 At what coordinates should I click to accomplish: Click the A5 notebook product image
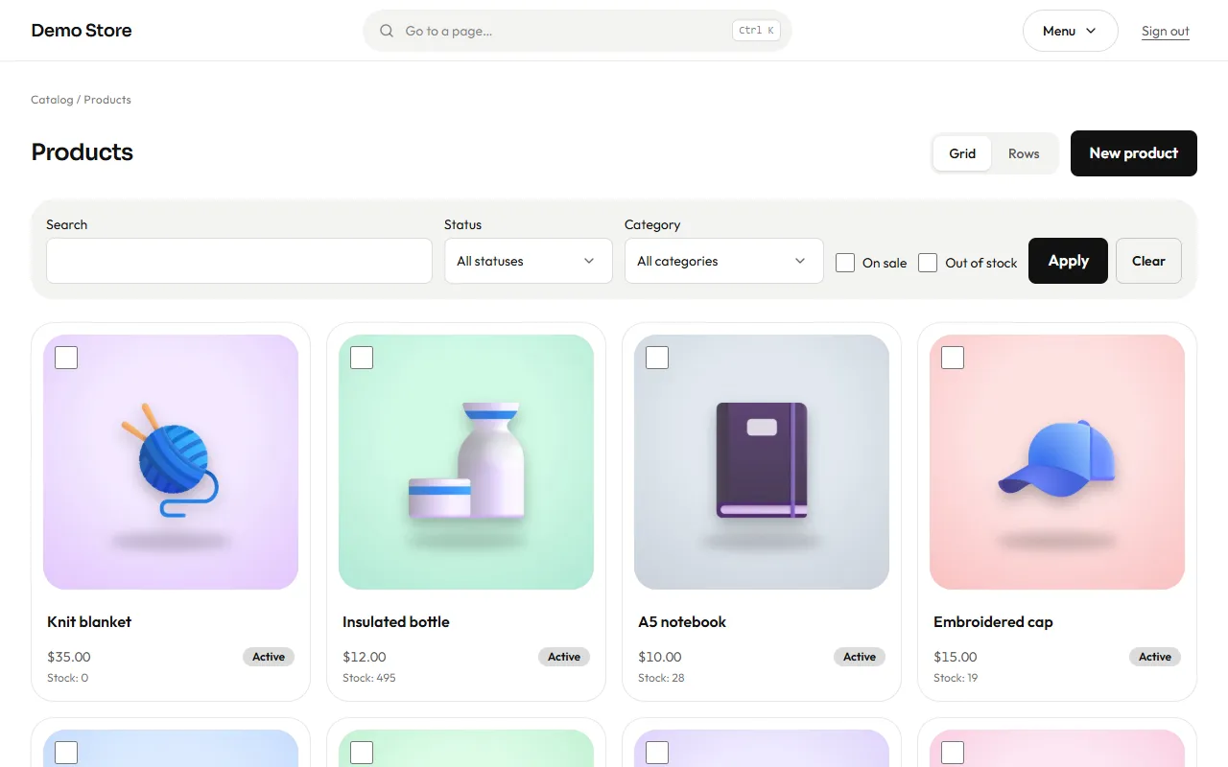point(762,462)
